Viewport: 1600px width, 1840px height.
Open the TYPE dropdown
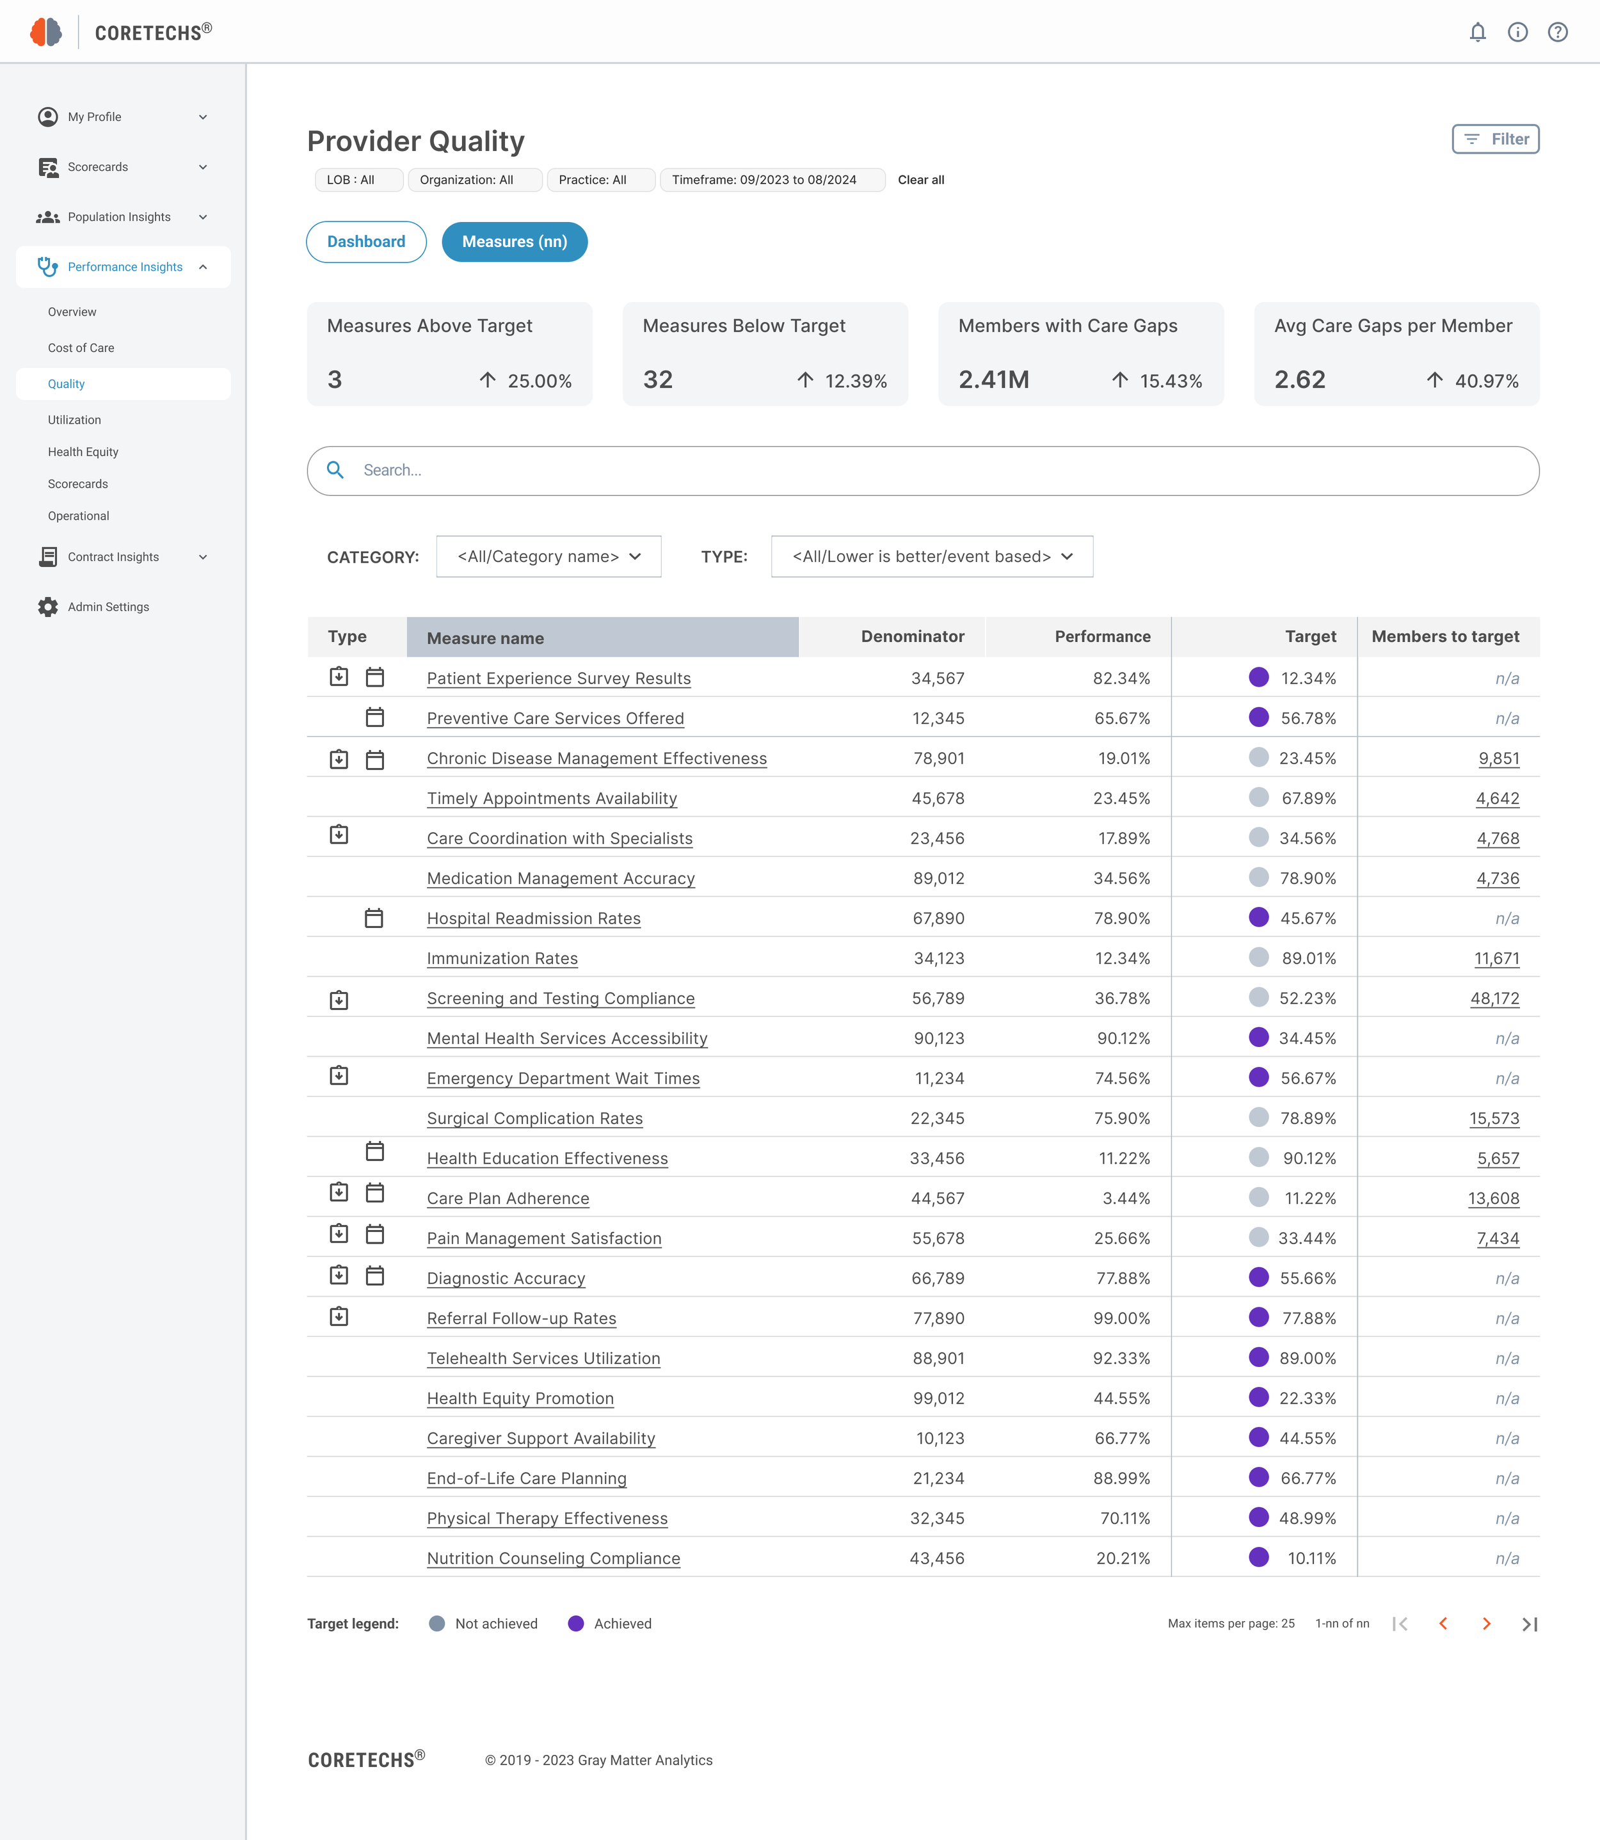click(x=931, y=556)
